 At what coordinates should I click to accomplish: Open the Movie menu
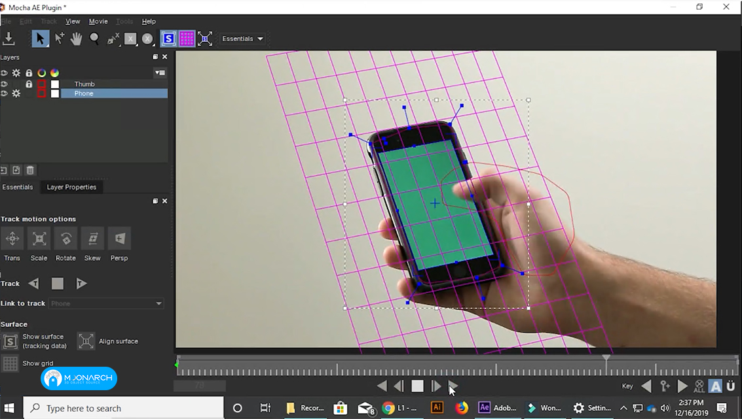[x=98, y=22]
